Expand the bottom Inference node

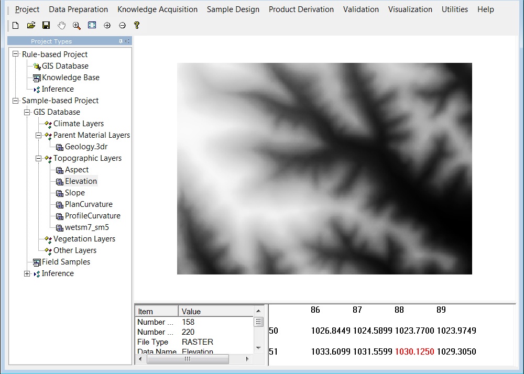pyautogui.click(x=27, y=273)
